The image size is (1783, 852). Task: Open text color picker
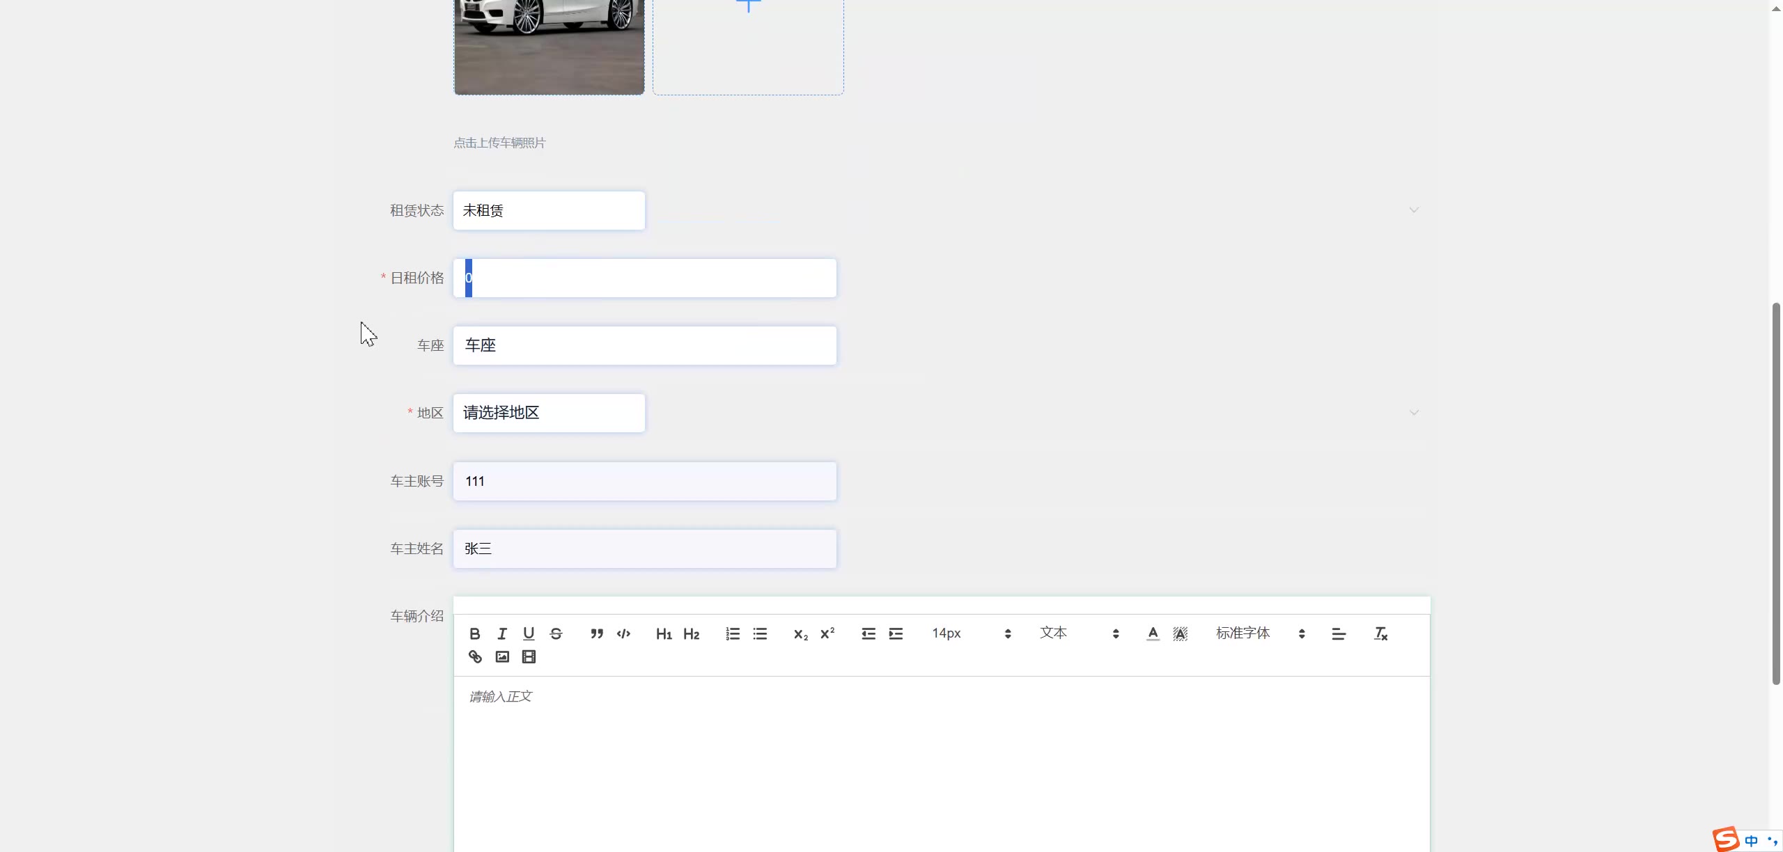(x=1153, y=633)
